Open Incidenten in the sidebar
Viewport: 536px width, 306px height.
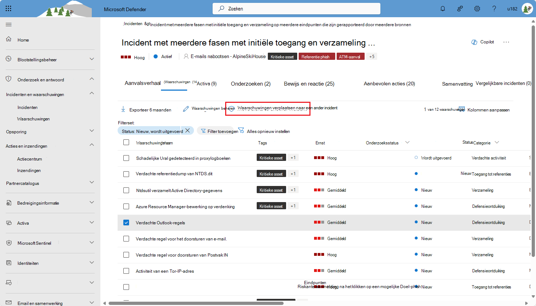[x=28, y=107]
